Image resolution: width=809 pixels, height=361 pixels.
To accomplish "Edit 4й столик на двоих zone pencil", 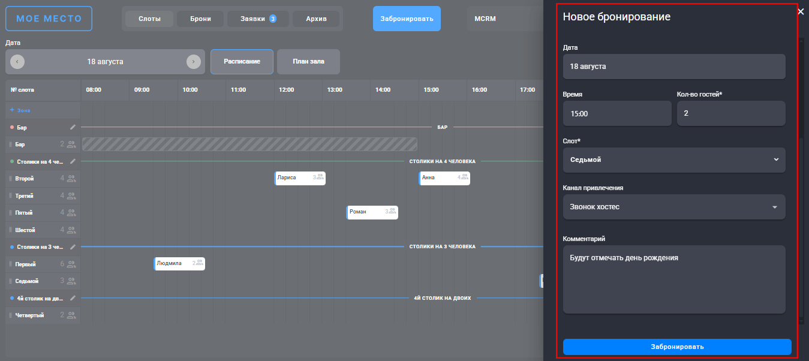I will 73,297.
